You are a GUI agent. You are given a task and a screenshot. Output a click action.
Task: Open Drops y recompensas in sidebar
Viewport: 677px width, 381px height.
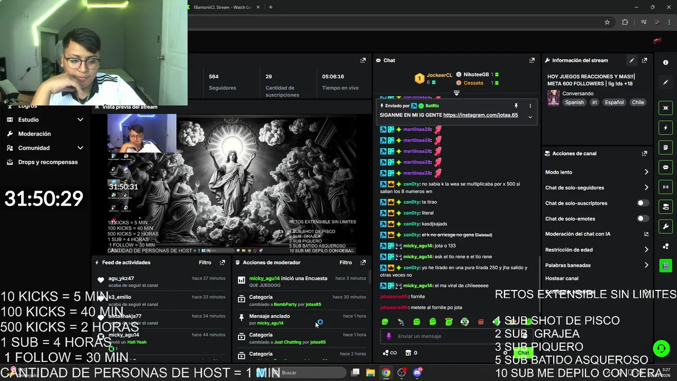pos(48,162)
